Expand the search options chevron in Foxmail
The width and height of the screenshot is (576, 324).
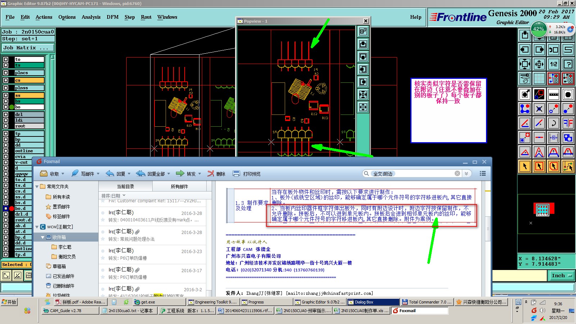(466, 174)
